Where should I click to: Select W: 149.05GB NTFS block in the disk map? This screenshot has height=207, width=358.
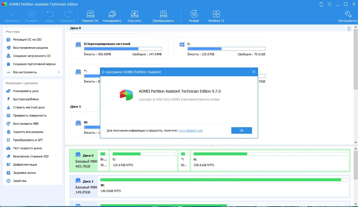(223, 187)
